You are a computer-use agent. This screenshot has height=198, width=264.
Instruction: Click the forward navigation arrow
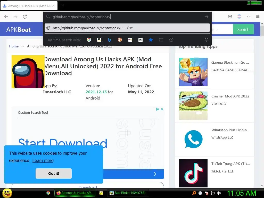[x=15, y=17]
